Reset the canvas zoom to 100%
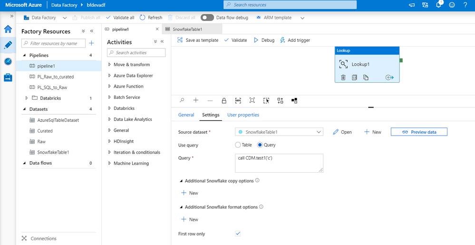Image resolution: width=475 pixels, height=245 pixels. point(238,100)
